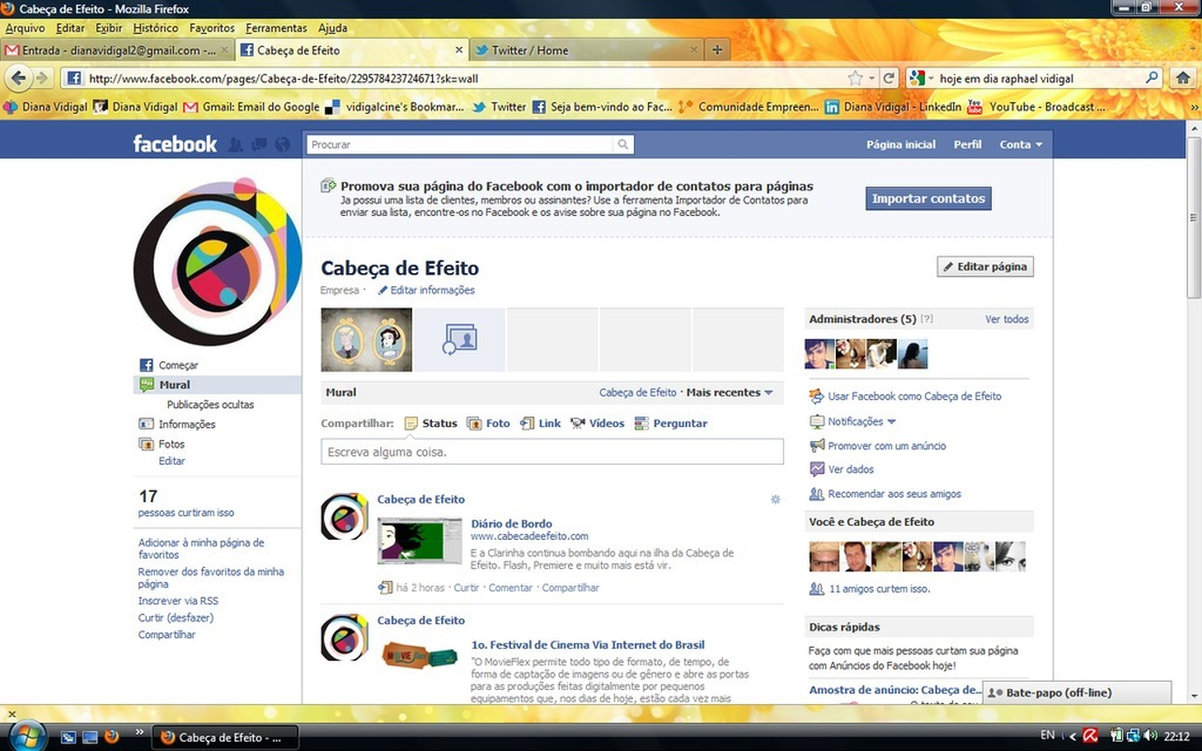Select the Vídeos share icon

(578, 423)
